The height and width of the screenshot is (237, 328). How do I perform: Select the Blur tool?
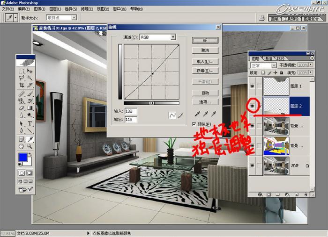[x=22, y=115]
